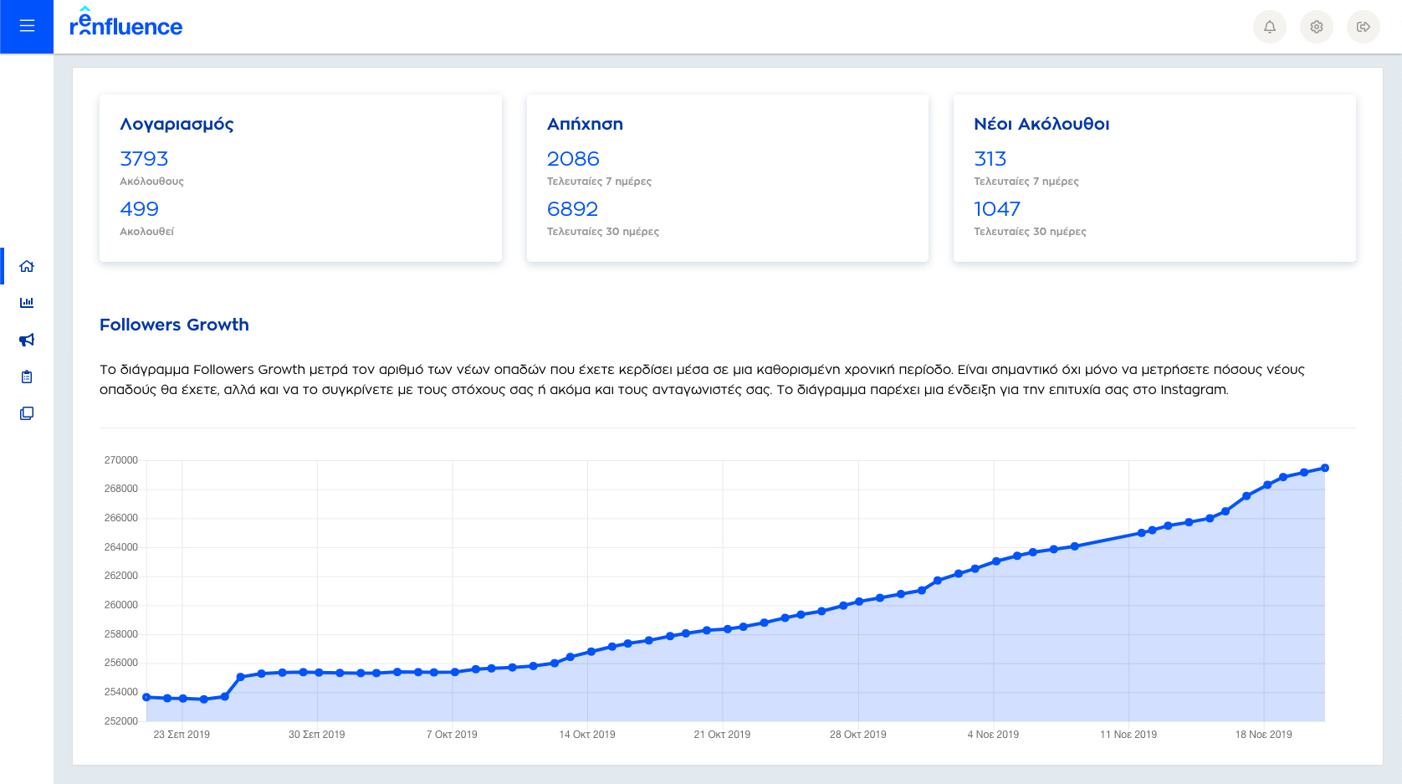Click the 260000 y-axis label
1402x784 pixels.
click(x=121, y=605)
